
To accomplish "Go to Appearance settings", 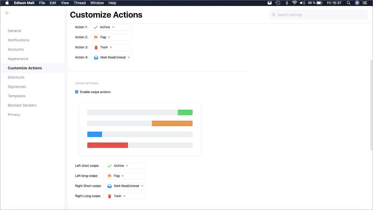I will point(18,59).
